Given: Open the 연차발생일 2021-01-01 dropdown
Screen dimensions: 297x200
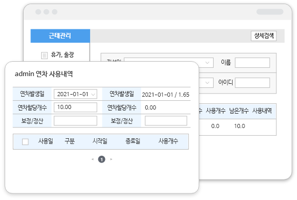Looking at the screenshot, I should tap(75, 94).
